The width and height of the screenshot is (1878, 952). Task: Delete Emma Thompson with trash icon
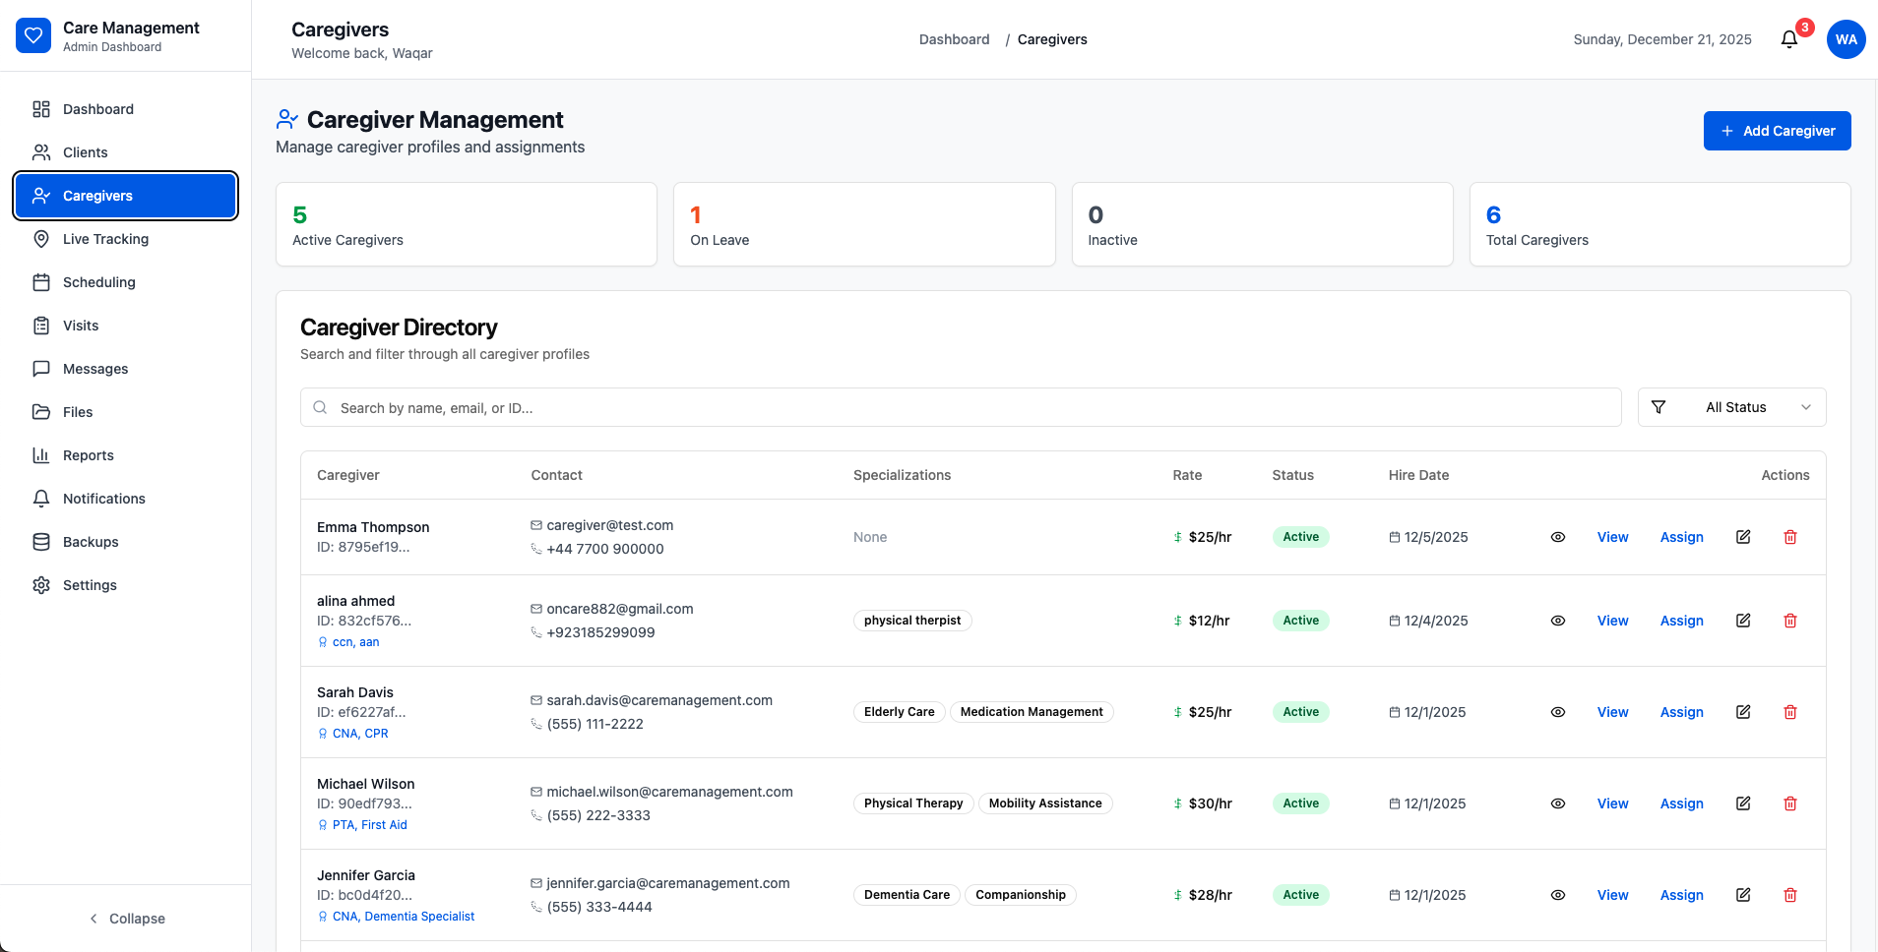coord(1790,537)
